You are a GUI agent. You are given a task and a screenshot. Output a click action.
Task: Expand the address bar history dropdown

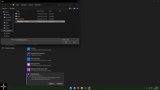click(55, 5)
